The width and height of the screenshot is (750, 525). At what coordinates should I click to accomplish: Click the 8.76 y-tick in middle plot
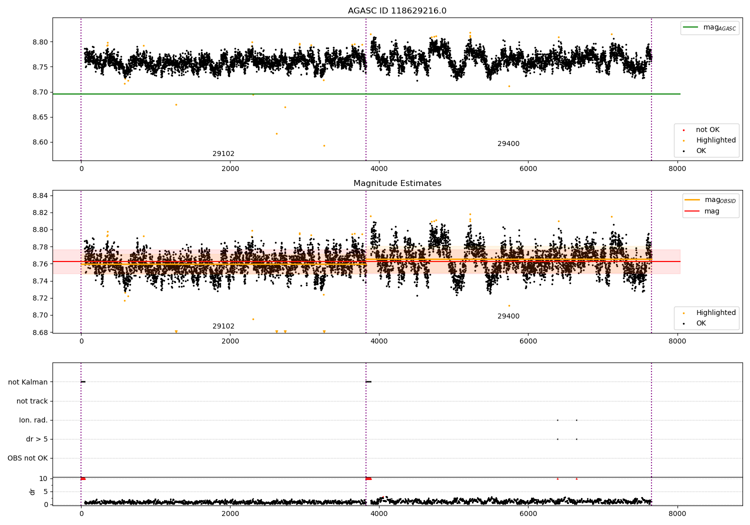click(x=40, y=264)
